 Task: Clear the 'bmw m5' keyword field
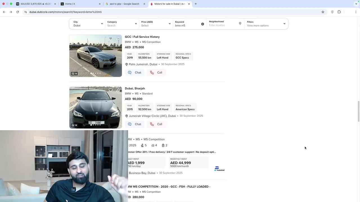[x=202, y=24]
